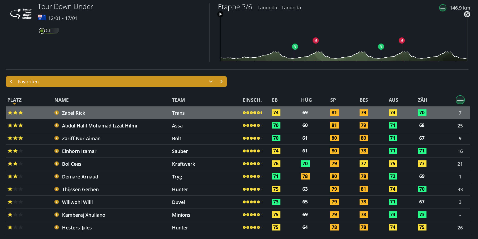Click the 2.1 race class badge

[49, 31]
